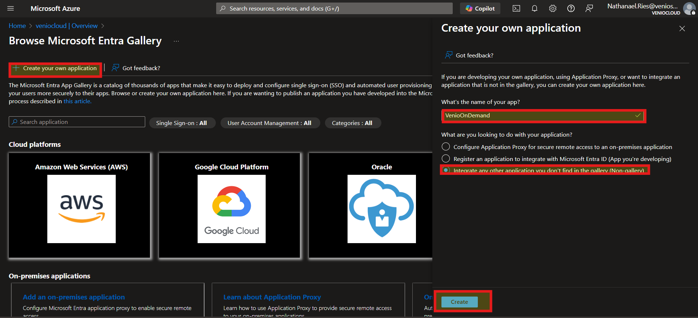This screenshot has height=318, width=698.
Task: Click the top bar feedback icon
Action: click(589, 8)
